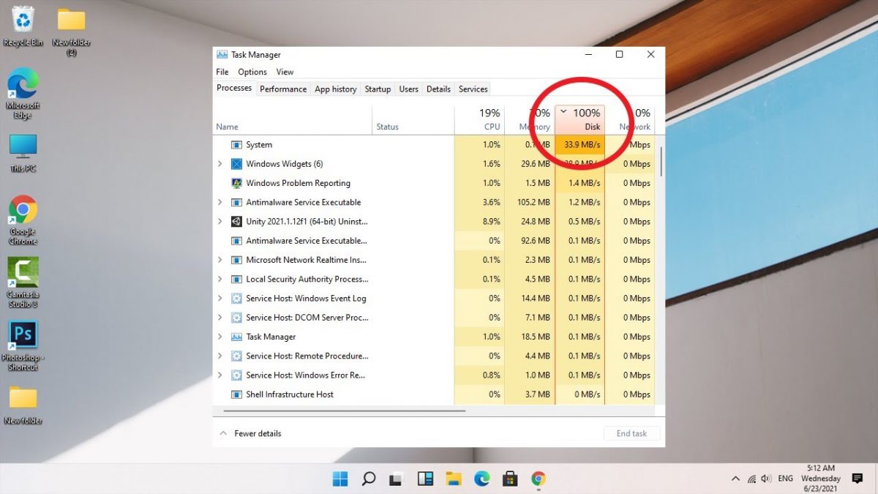Click the Disk column sort chevron
This screenshot has height=494, width=878.
563,112
